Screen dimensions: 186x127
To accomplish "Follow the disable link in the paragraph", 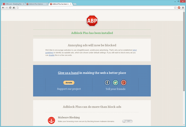I will point(51,55).
